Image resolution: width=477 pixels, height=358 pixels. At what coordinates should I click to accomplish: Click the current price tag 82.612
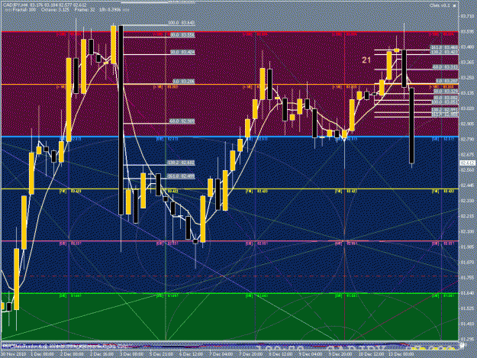[468, 163]
